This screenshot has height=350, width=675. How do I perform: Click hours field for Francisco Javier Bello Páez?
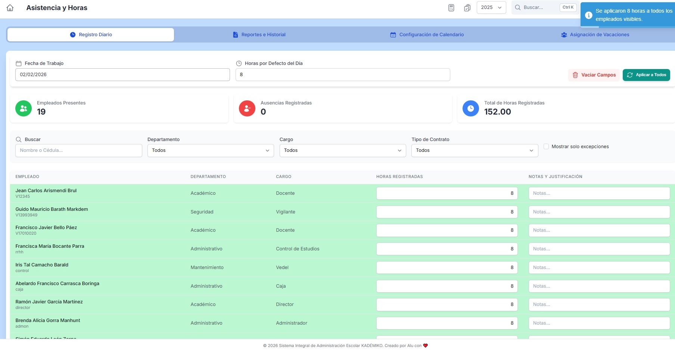coord(447,230)
